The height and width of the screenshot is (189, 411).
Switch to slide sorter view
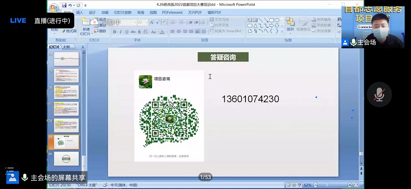click(x=294, y=185)
